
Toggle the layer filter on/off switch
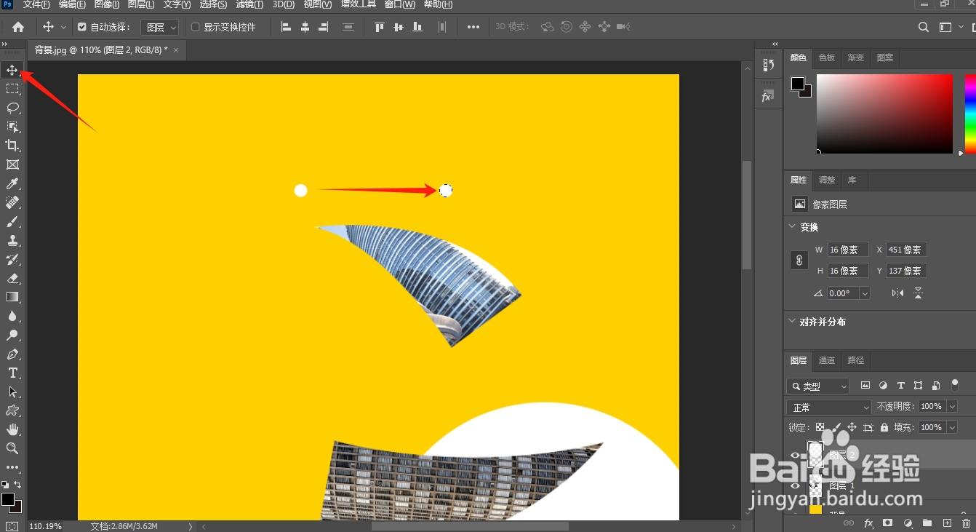point(954,384)
